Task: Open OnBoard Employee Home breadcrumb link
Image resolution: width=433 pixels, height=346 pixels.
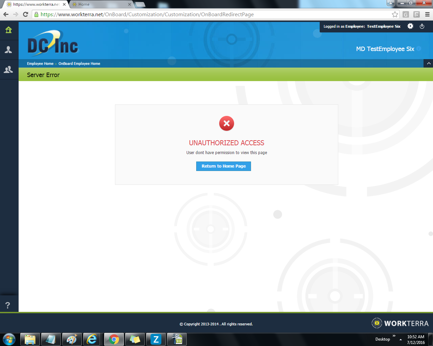Action: coord(79,64)
